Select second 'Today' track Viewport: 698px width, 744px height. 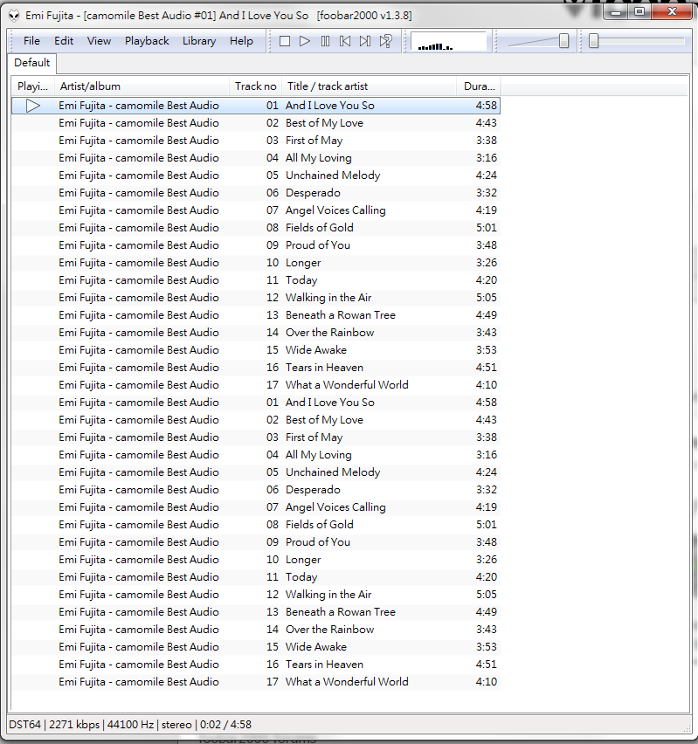tap(256, 577)
